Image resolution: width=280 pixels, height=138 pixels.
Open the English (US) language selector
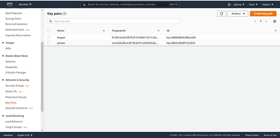pyautogui.click(x=25, y=135)
